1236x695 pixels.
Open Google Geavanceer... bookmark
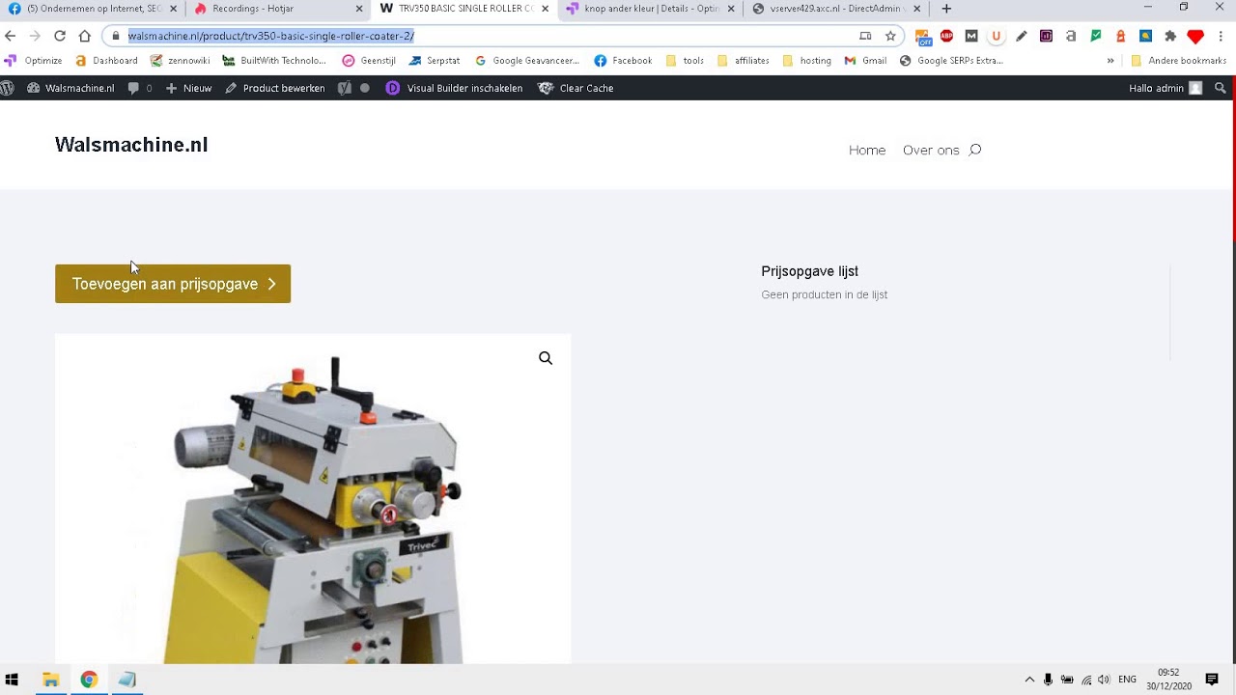point(527,60)
